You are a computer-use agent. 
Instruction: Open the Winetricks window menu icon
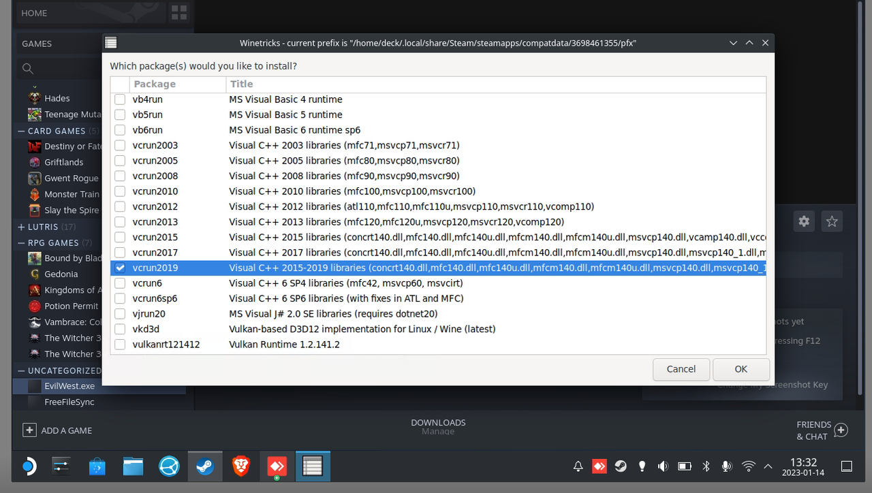111,43
